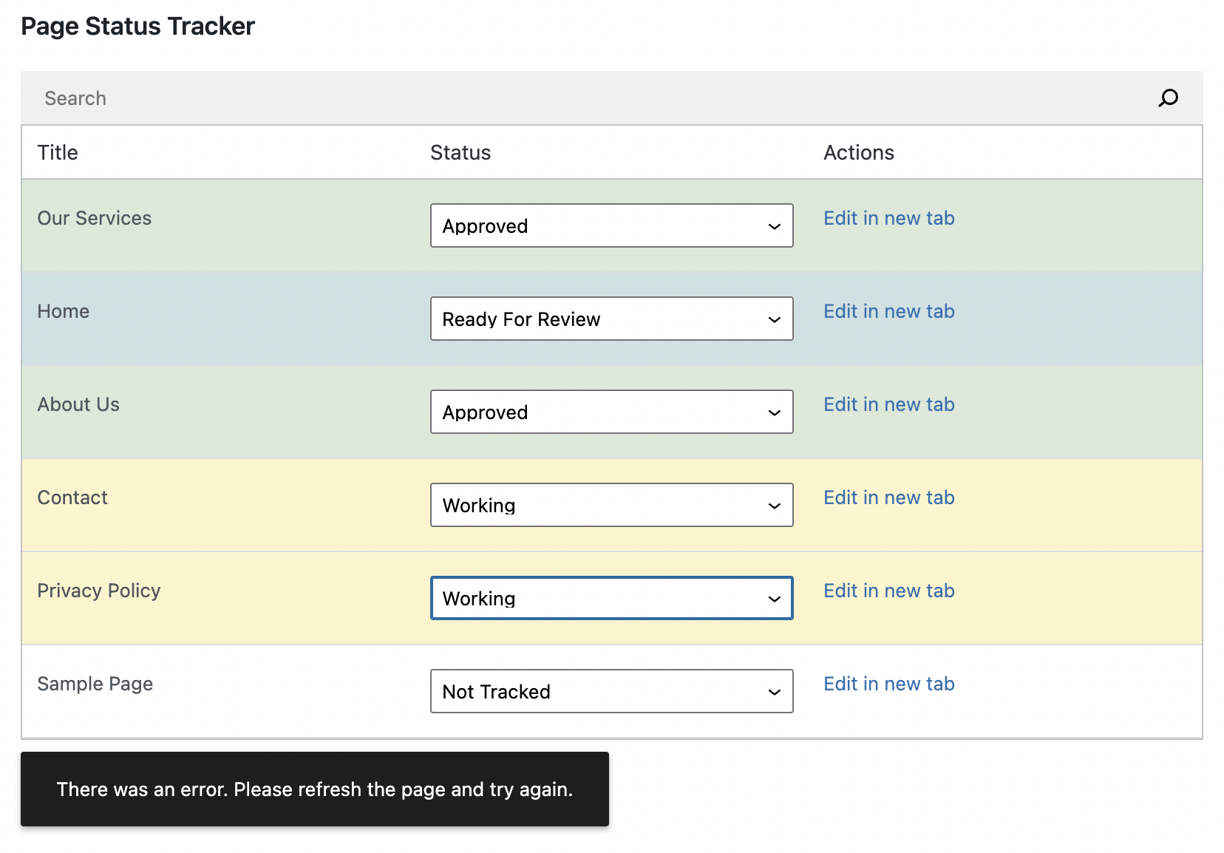Edit Our Services in new tab

(x=888, y=218)
